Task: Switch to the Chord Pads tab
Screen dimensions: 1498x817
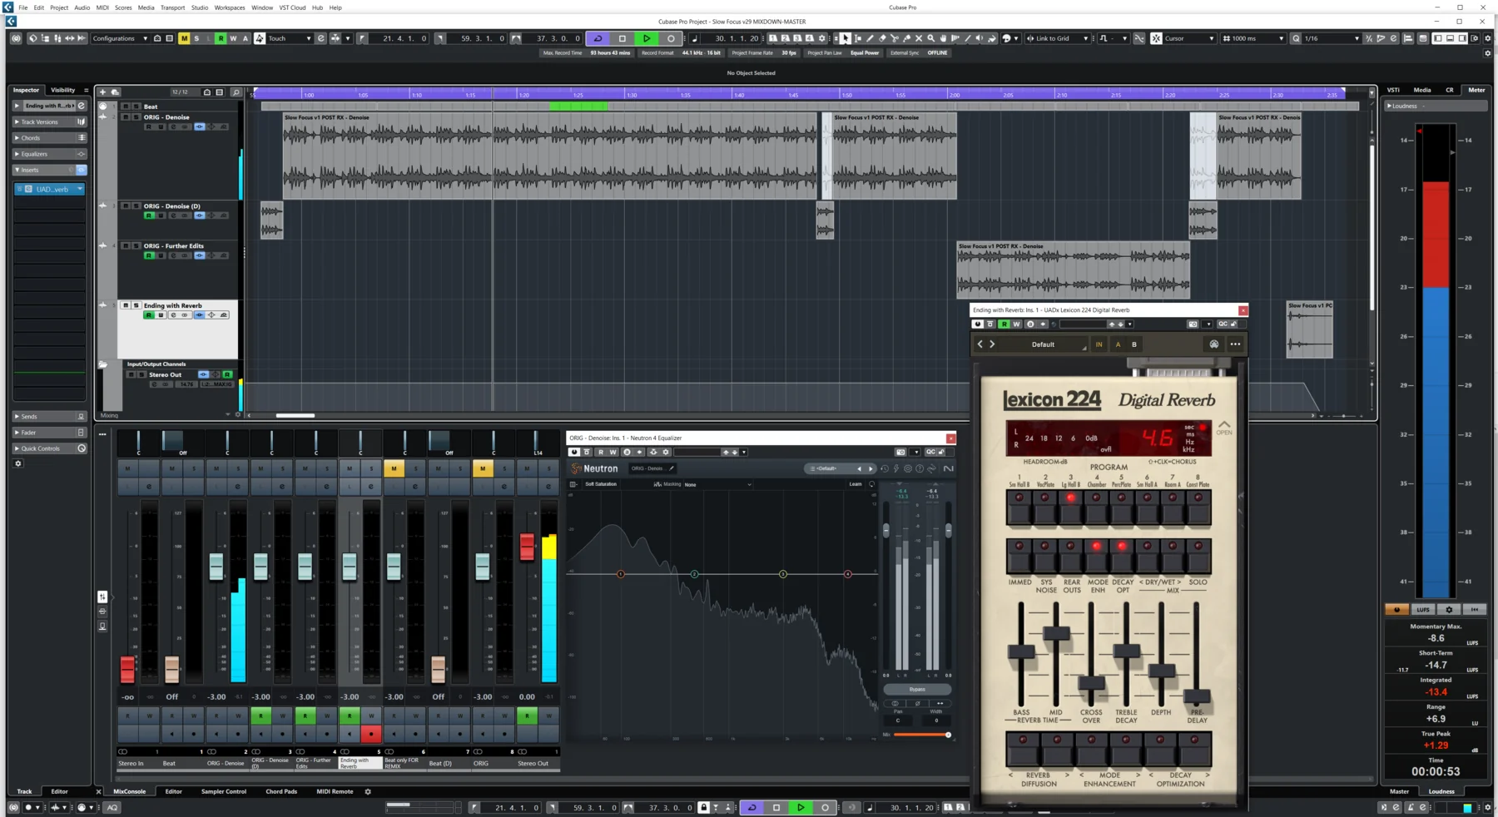Action: [x=280, y=791]
